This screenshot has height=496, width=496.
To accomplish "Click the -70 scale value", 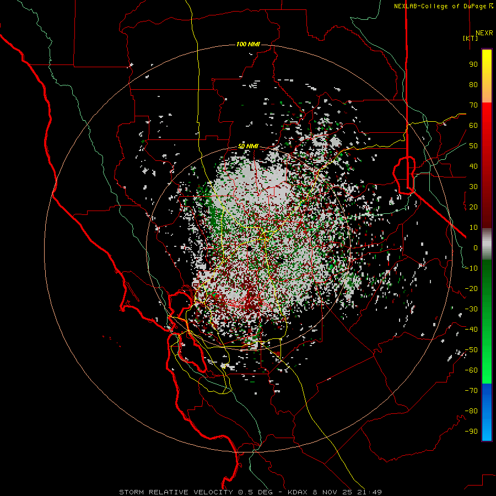I will point(471,391).
